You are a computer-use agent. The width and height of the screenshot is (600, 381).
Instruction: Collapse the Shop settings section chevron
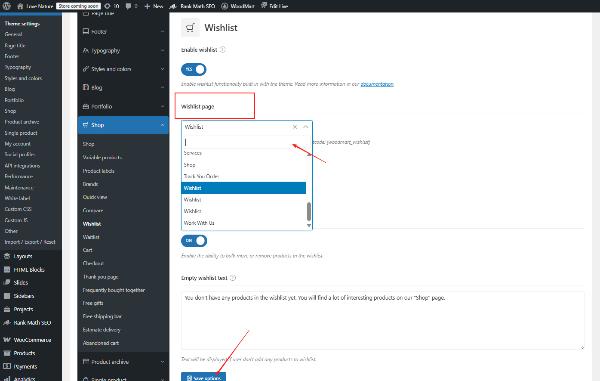coord(162,125)
